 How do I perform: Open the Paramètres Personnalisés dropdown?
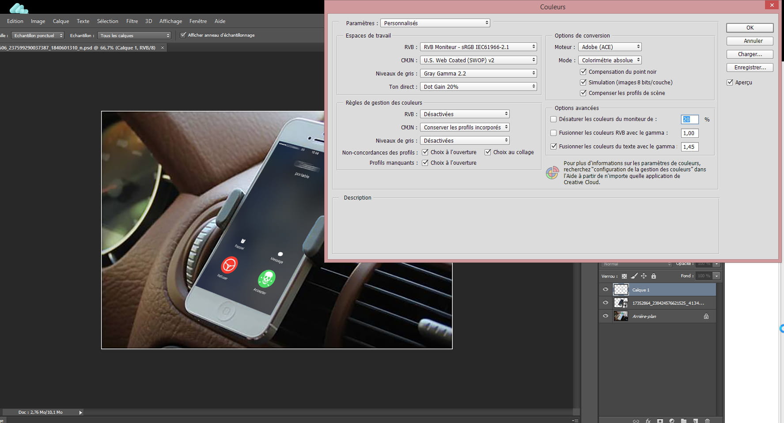[x=435, y=23]
